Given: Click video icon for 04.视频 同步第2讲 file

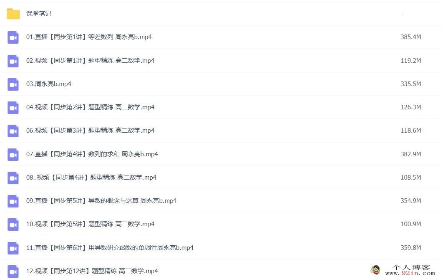Looking at the screenshot, I should [x=13, y=108].
